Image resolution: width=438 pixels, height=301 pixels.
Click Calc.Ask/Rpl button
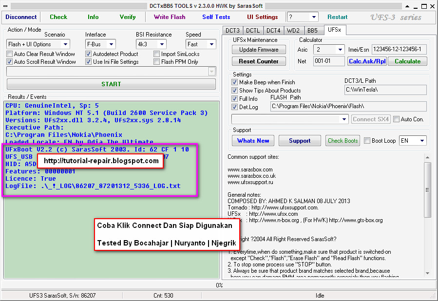tap(367, 61)
